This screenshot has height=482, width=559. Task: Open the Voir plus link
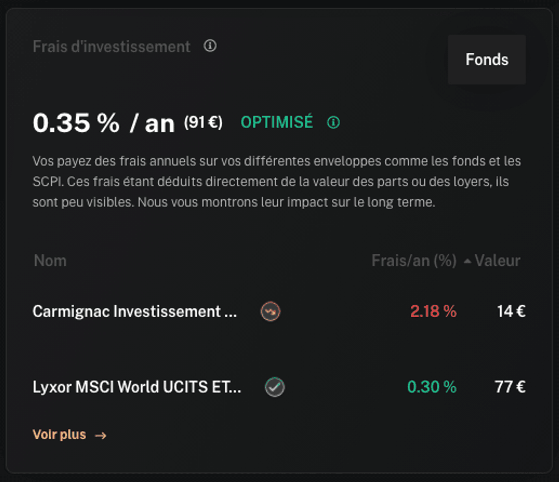(59, 435)
